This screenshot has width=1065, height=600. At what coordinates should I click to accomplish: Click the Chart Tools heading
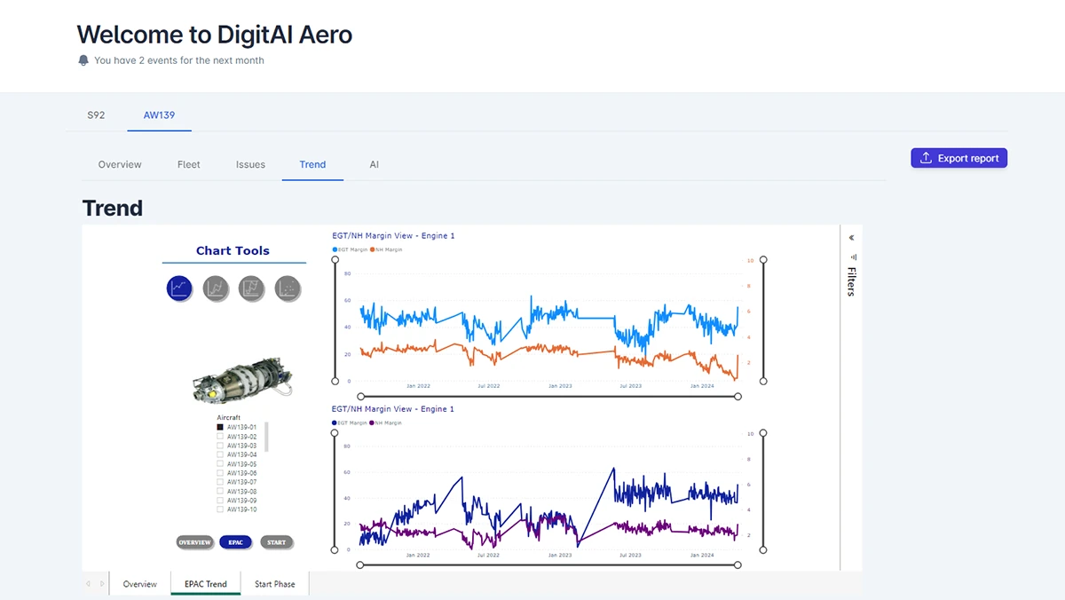point(233,251)
